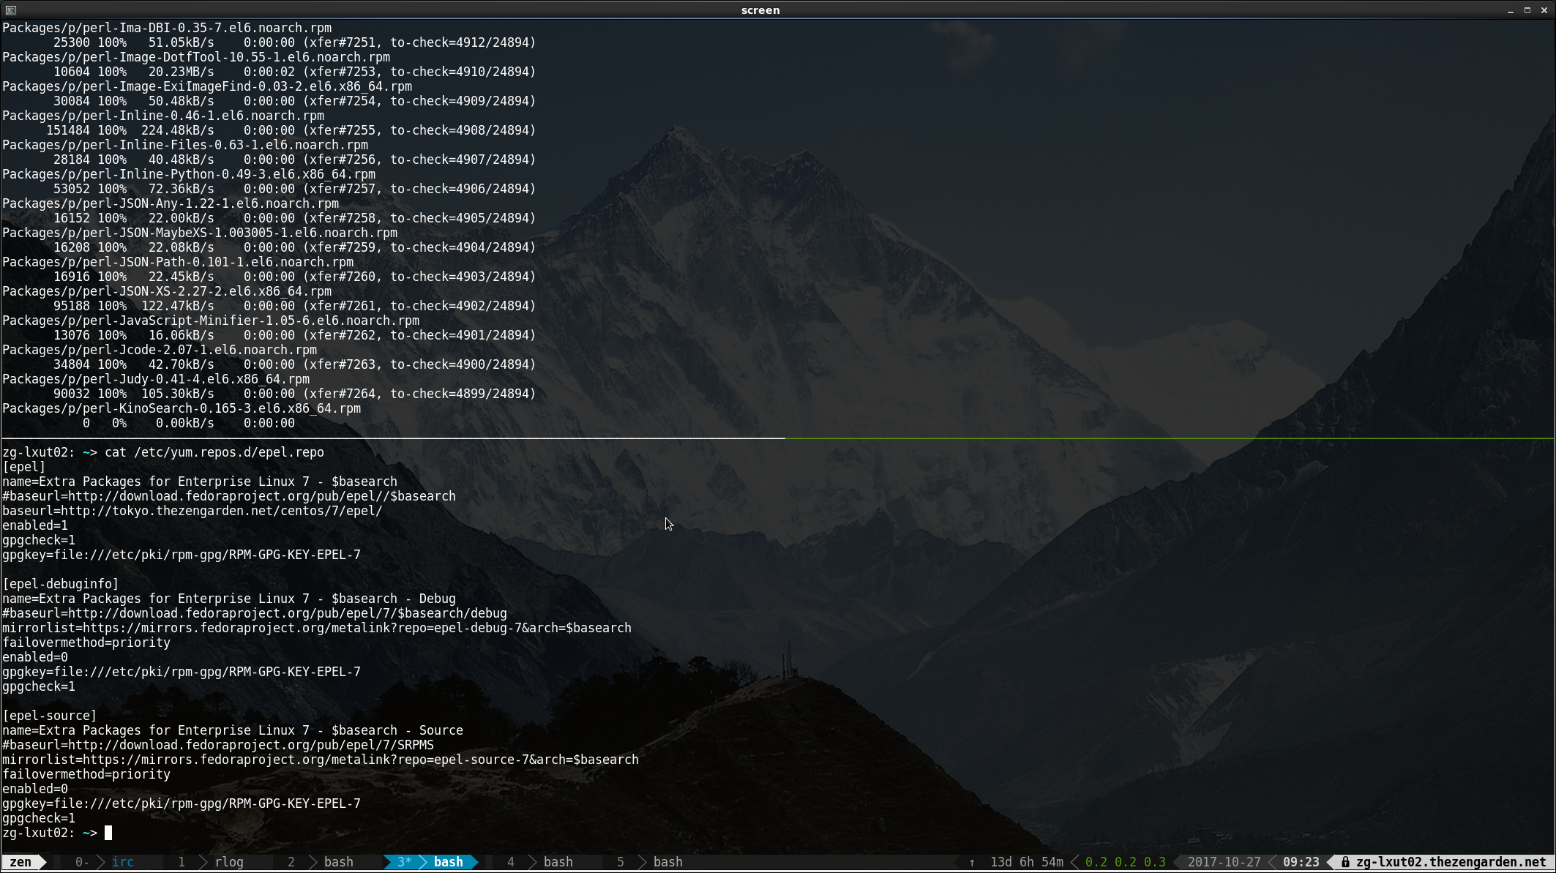The width and height of the screenshot is (1556, 873).
Task: Click the load average '0.2 0.2 0.3' entry
Action: 1125,862
